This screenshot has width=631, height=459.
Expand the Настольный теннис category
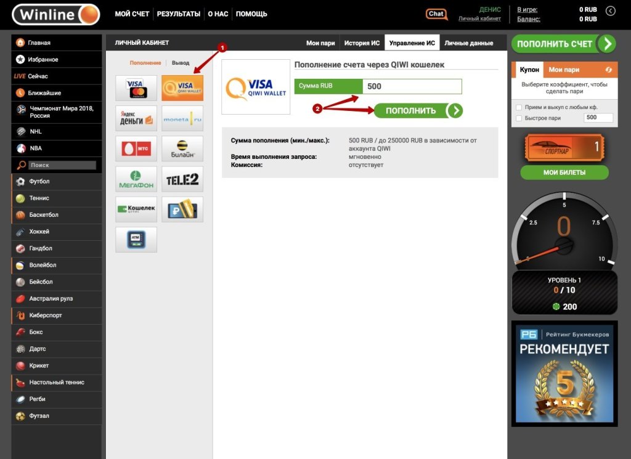pos(56,383)
